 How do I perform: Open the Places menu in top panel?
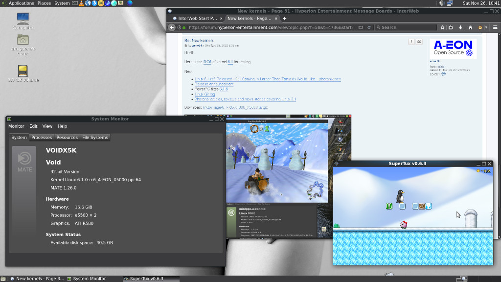pyautogui.click(x=44, y=3)
